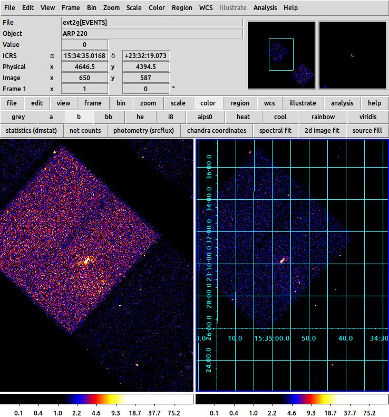Click the 'bin' button in the button bar
This screenshot has height=417, width=389.
pyautogui.click(x=121, y=103)
